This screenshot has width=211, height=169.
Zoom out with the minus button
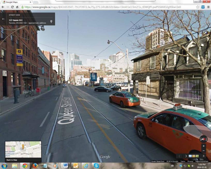(204, 150)
